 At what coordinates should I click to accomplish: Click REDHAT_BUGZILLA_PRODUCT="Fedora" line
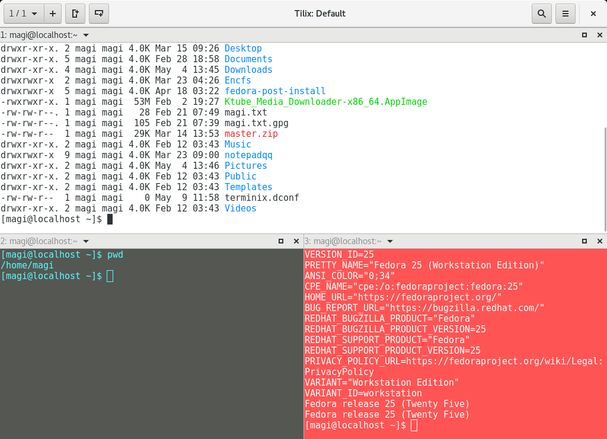pos(390,319)
